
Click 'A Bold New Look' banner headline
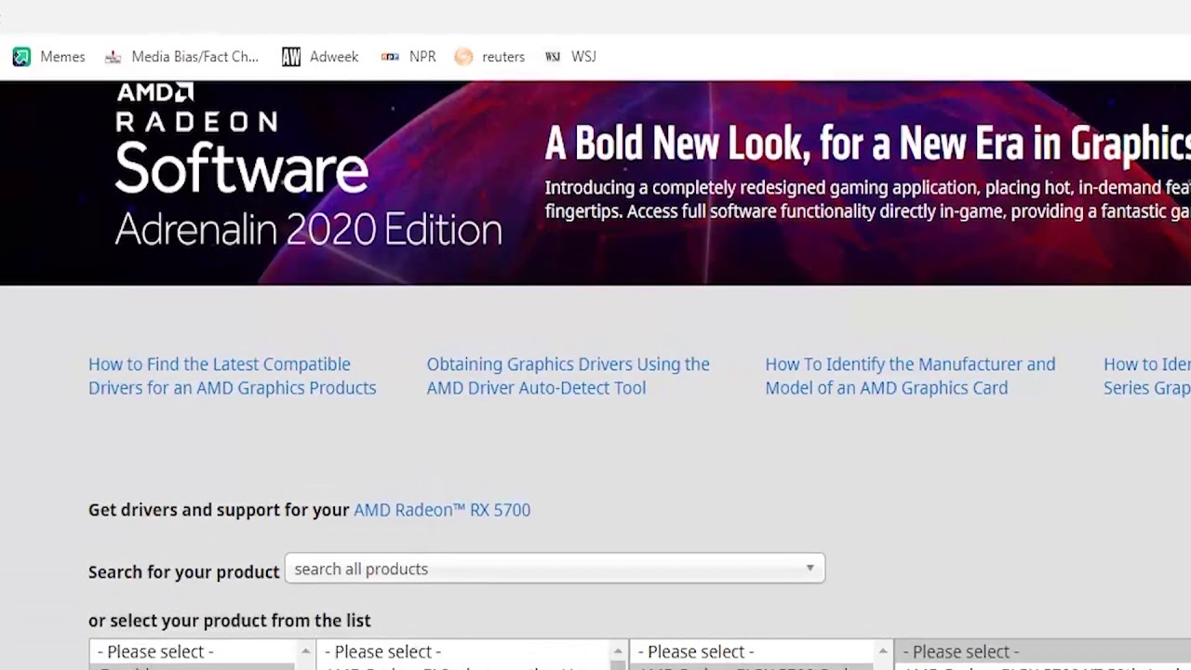point(867,143)
